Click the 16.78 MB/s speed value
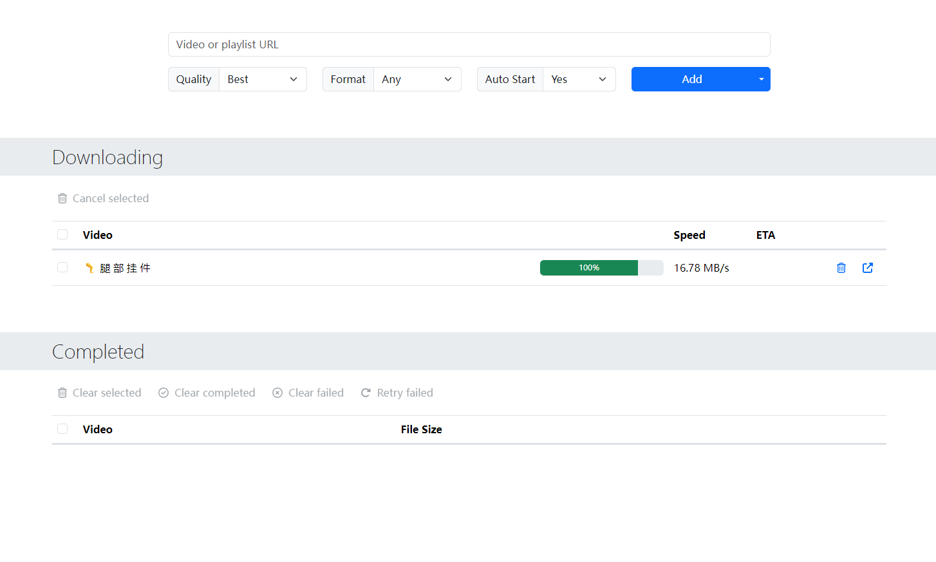 click(x=701, y=268)
